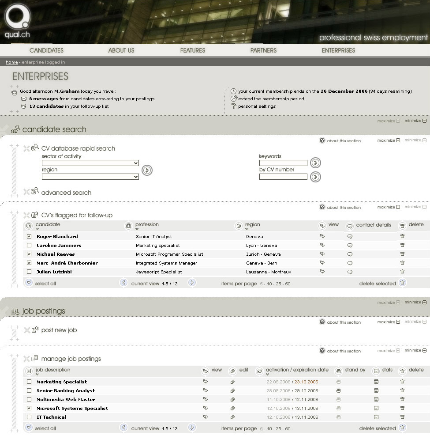Image resolution: width=430 pixels, height=443 pixels.
Task: Check the Caroline Jammers checkbox
Action: pos(29,245)
